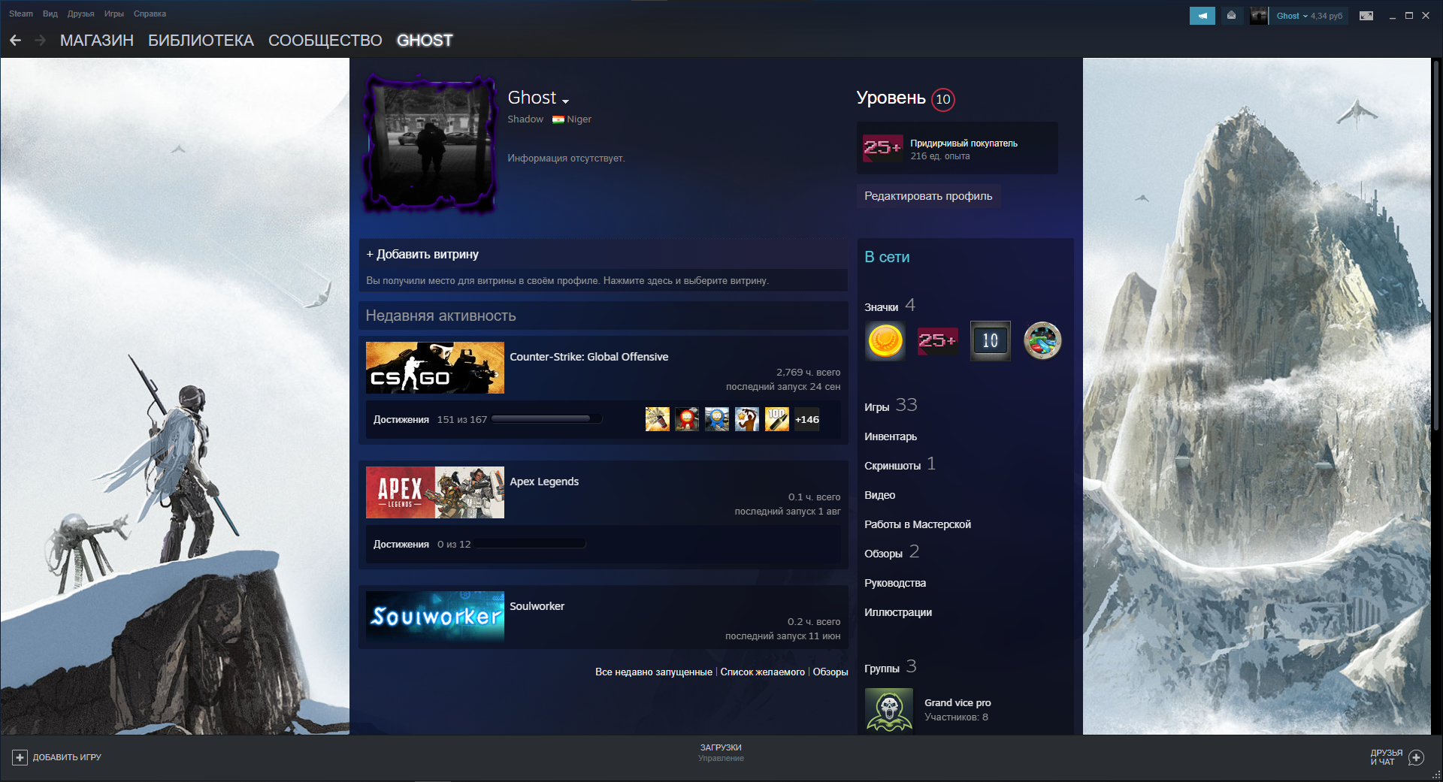This screenshot has height=782, width=1443.
Task: Open the Вид menu
Action: 50,14
